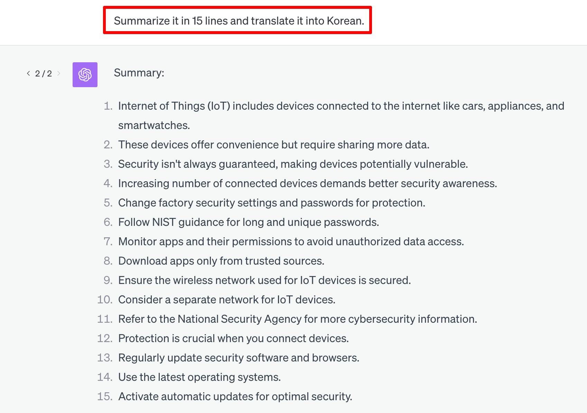Click the next response arrow
Screen dimensions: 587x413
(59, 73)
